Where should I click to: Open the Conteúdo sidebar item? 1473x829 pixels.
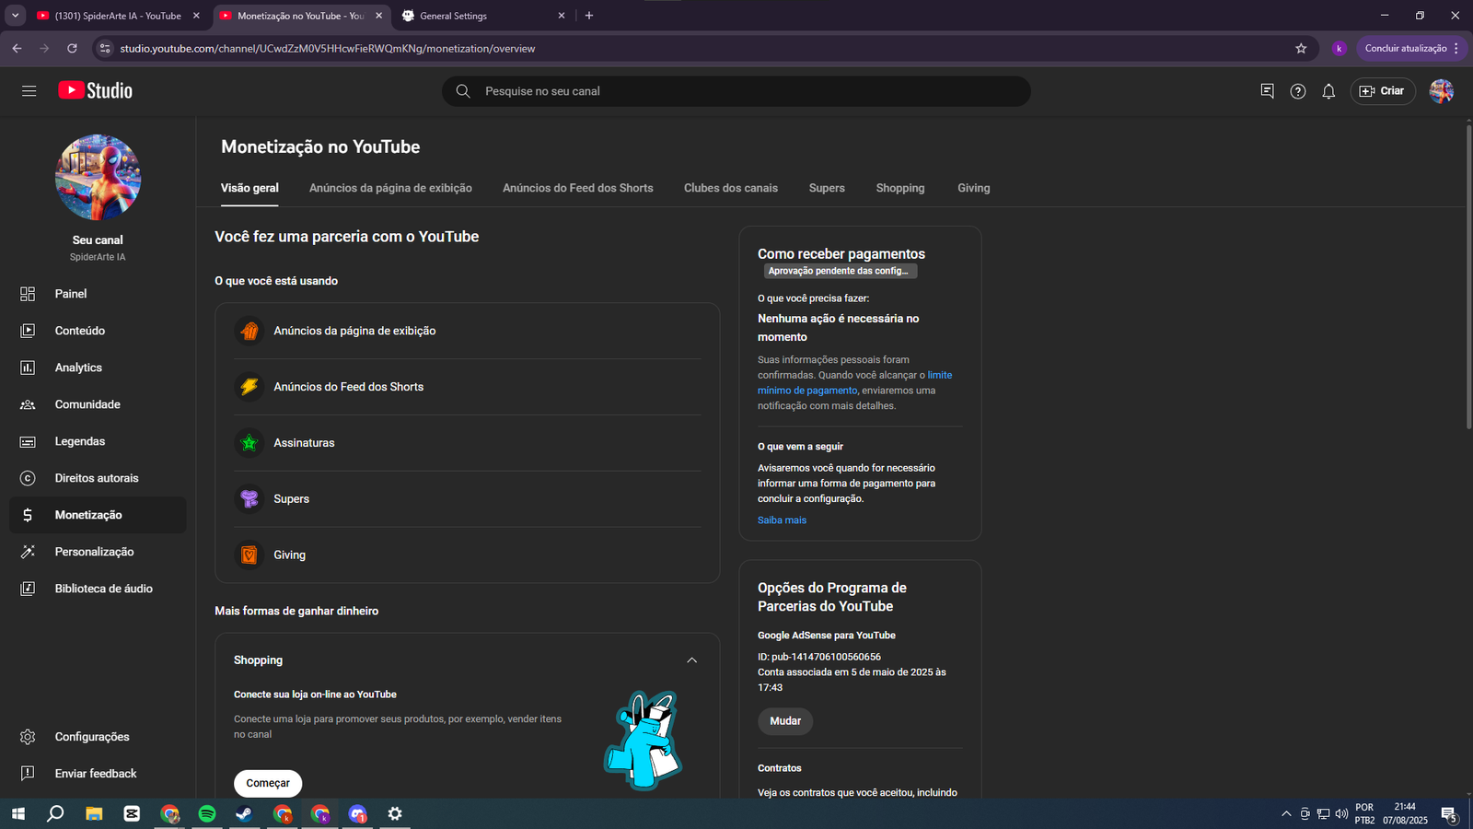[98, 331]
